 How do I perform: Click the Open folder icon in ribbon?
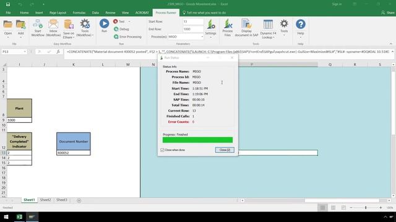8,25
